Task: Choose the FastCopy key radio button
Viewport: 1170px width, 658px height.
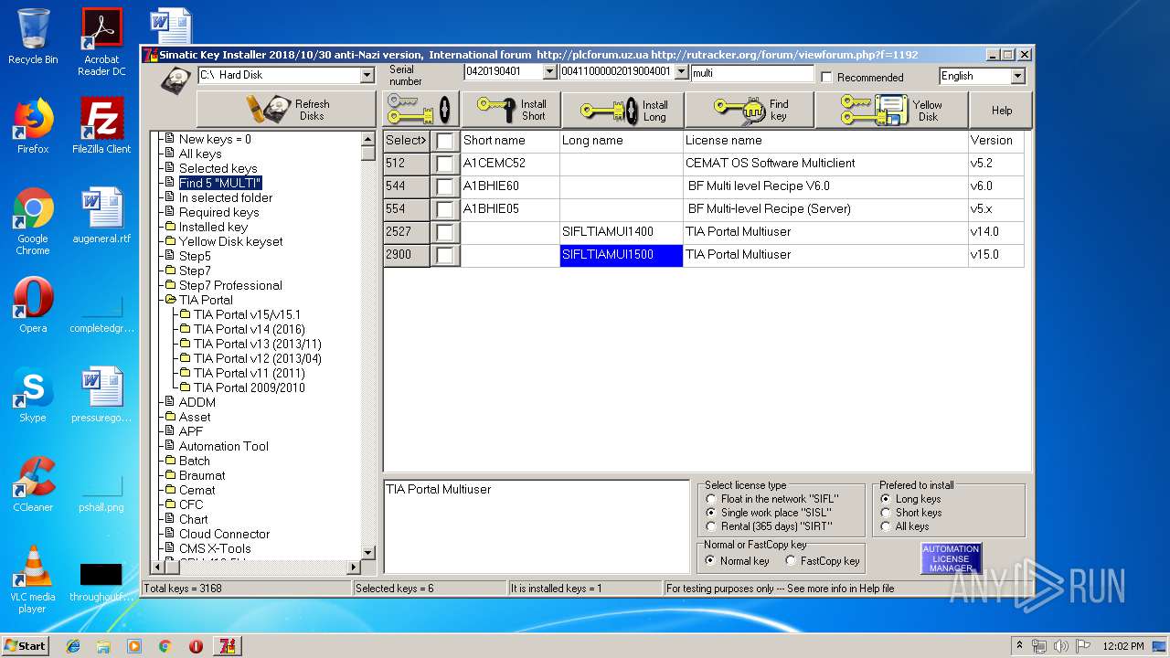Action: (791, 561)
